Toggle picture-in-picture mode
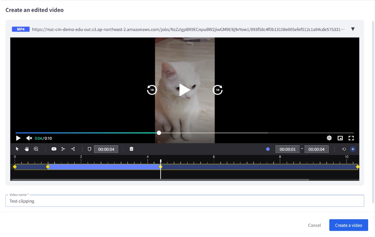This screenshot has height=237, width=375. (340, 138)
